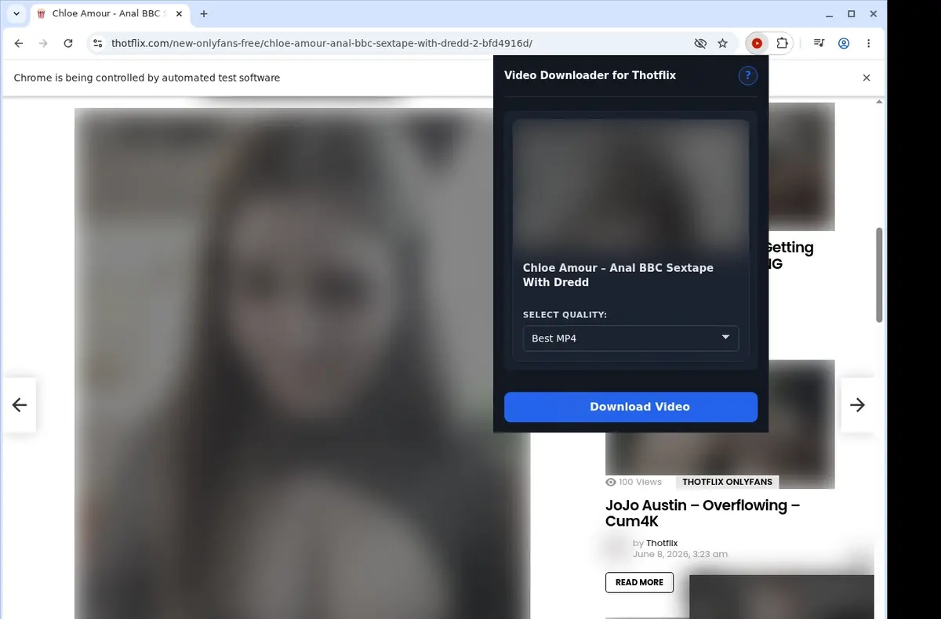Click the Download Video button
Image resolution: width=941 pixels, height=619 pixels.
[630, 407]
